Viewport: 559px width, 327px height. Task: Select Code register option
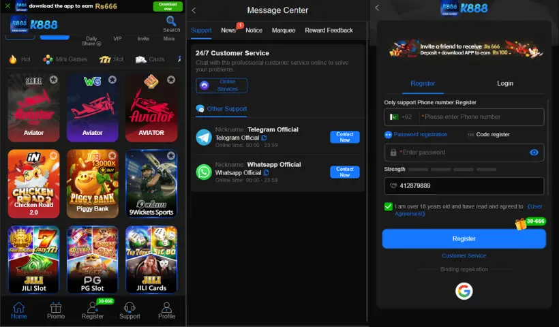coord(488,135)
